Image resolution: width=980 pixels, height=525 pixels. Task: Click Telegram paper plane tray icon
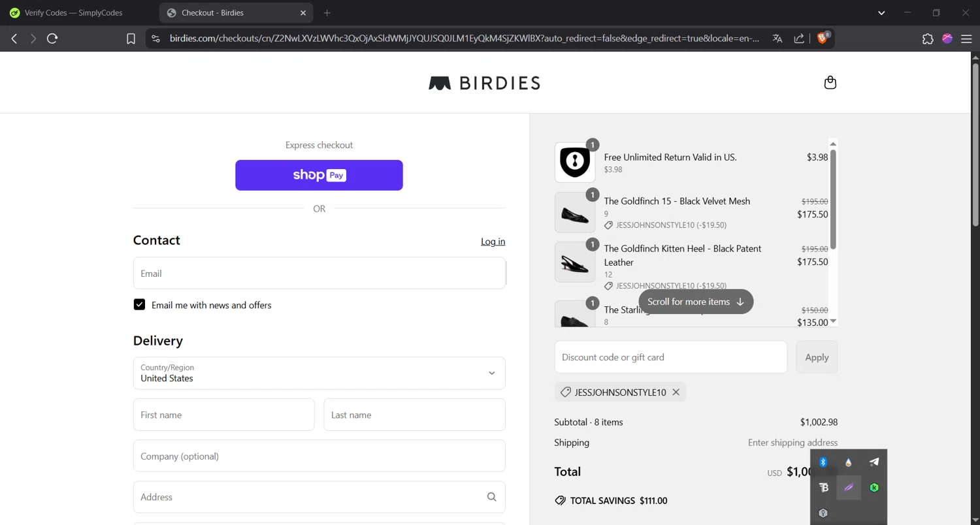[x=874, y=462]
